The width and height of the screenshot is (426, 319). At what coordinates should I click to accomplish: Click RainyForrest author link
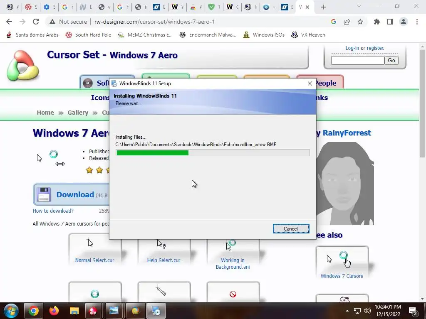click(x=347, y=133)
